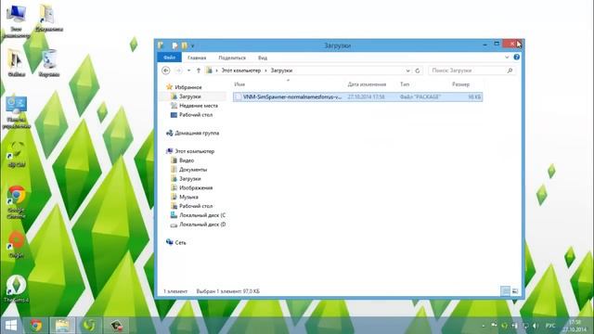Image resolution: width=594 pixels, height=334 pixels.
Task: Open Загрузки under Избранное
Action: (x=189, y=96)
